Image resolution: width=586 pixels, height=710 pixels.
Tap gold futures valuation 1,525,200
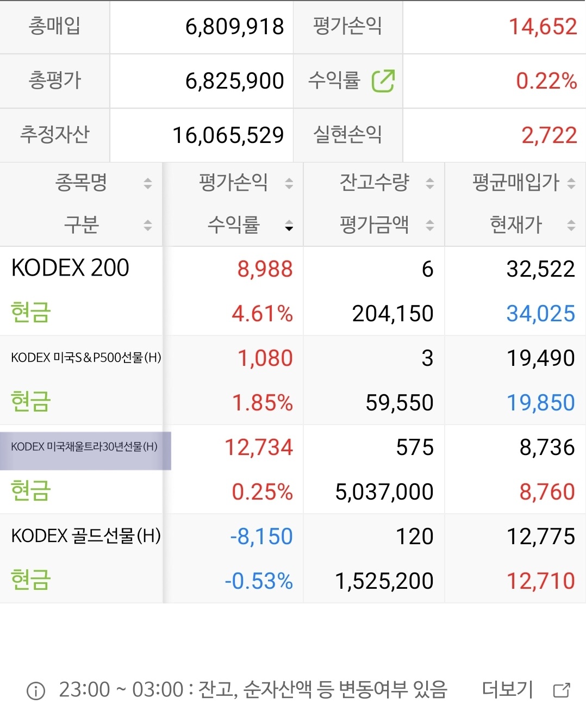pyautogui.click(x=384, y=581)
